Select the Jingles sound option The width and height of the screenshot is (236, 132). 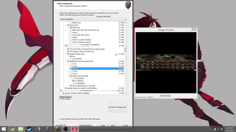pos(71,37)
